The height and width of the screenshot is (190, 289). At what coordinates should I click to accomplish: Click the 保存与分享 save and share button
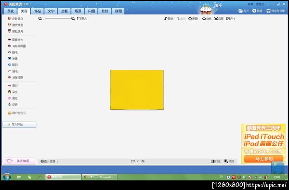pyautogui.click(x=276, y=11)
